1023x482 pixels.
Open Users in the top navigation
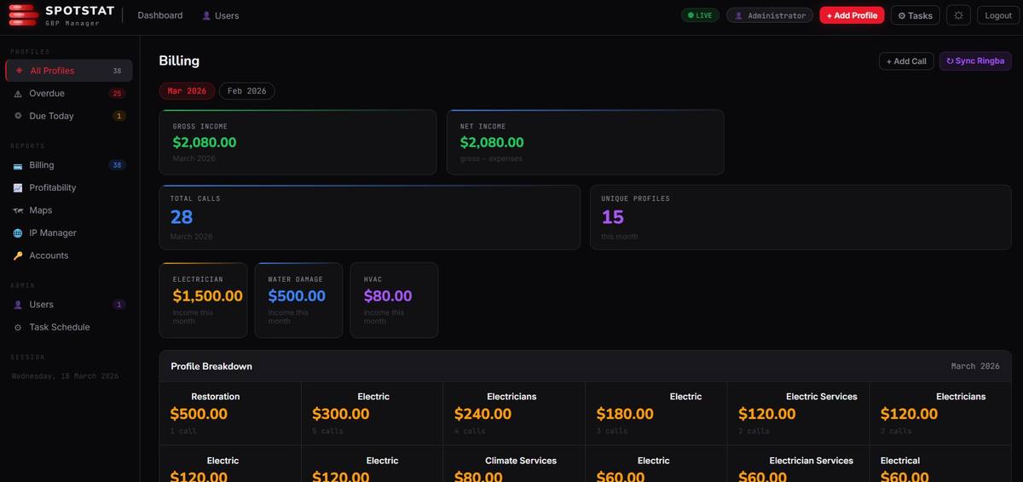click(x=221, y=15)
